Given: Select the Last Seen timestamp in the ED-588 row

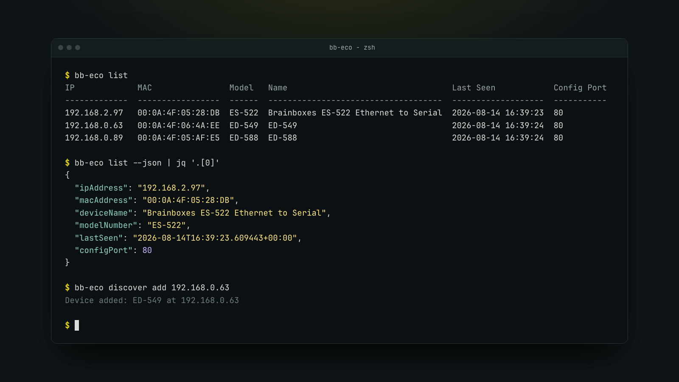Looking at the screenshot, I should tap(498, 138).
